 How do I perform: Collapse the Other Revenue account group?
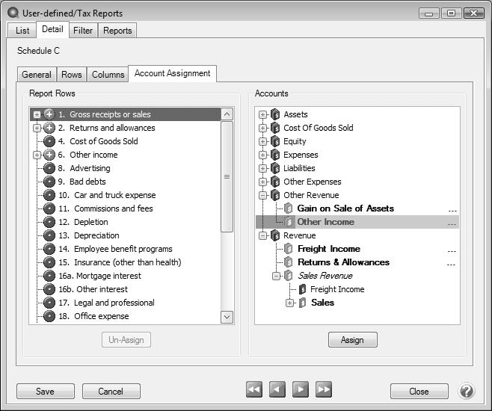click(x=262, y=195)
